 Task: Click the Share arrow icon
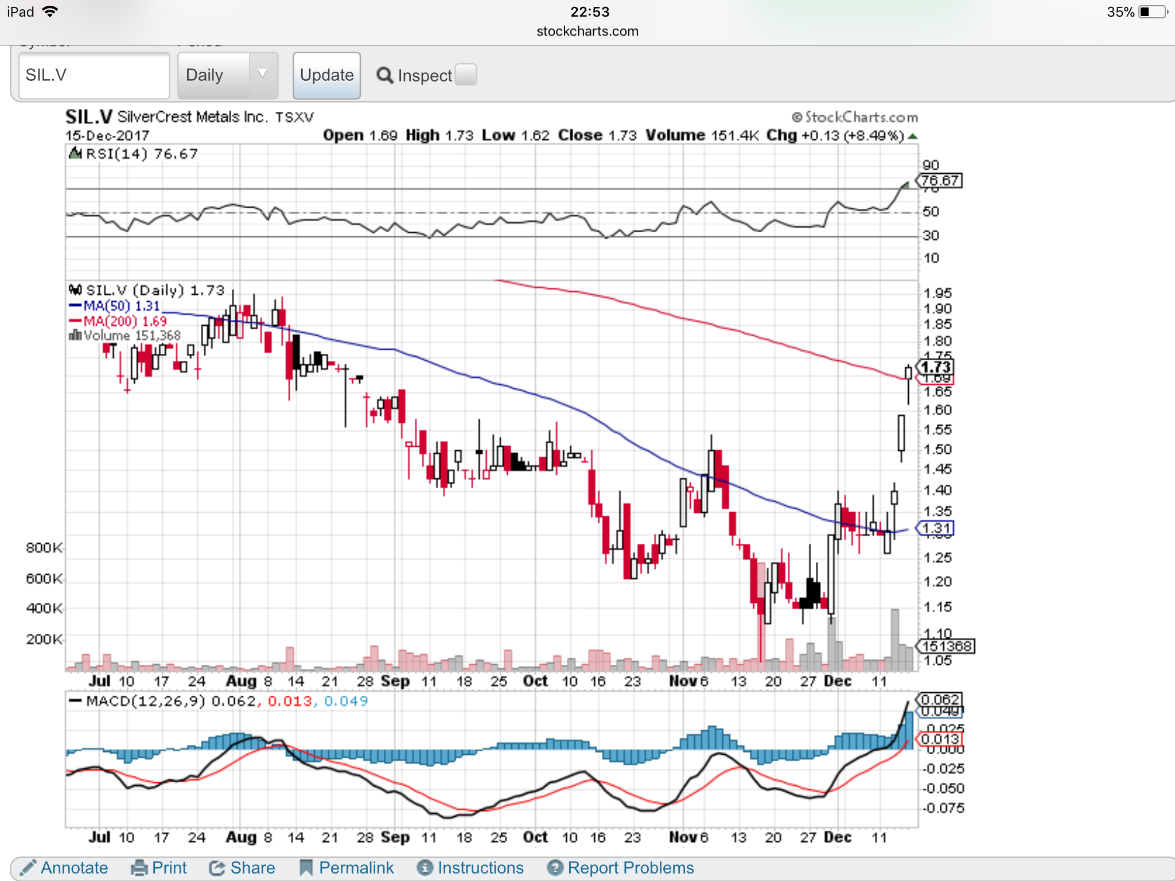217,868
